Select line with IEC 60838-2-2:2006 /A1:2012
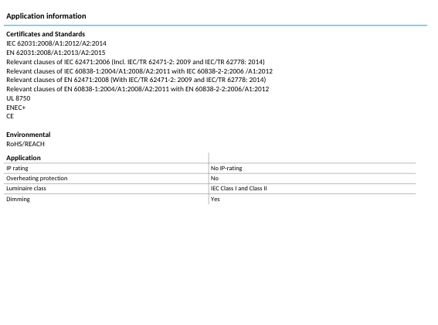The width and height of the screenshot is (438, 325). pyautogui.click(x=139, y=71)
